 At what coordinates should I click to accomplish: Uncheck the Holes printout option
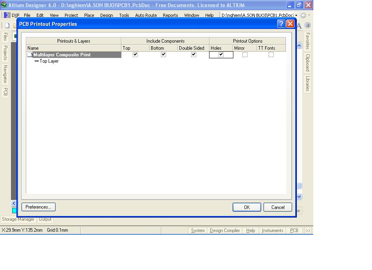[x=221, y=54]
